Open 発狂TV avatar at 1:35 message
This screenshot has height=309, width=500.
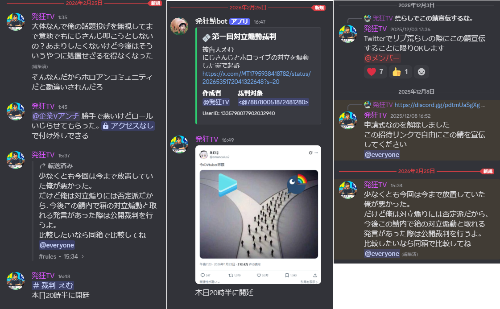[x=16, y=22]
